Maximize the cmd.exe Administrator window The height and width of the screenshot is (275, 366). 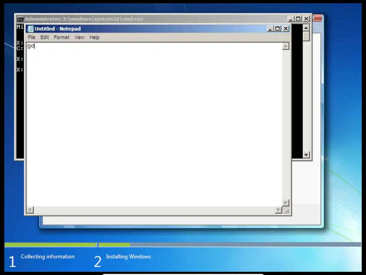click(x=298, y=19)
